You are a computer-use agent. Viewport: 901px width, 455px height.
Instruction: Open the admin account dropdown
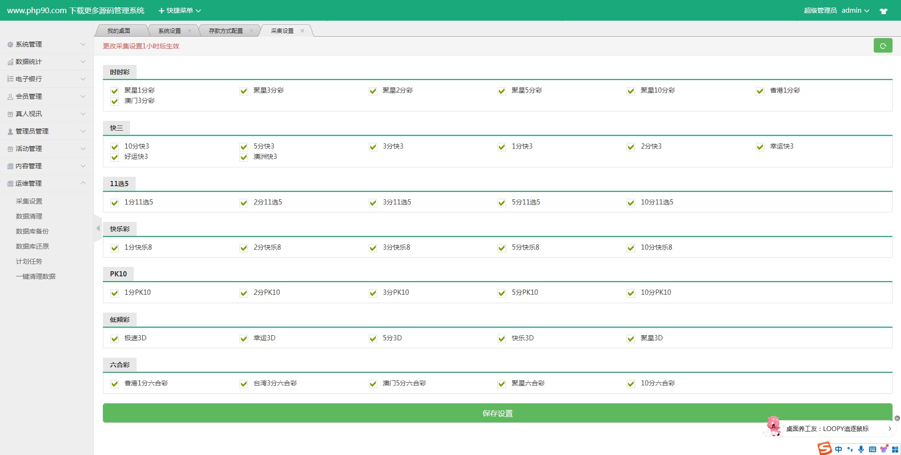[855, 10]
